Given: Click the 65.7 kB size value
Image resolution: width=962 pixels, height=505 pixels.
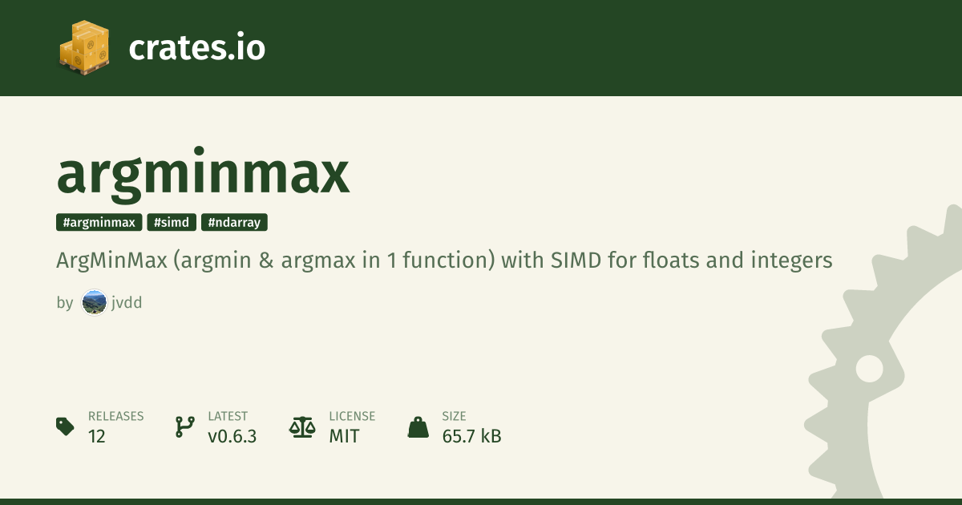Looking at the screenshot, I should 471,436.
